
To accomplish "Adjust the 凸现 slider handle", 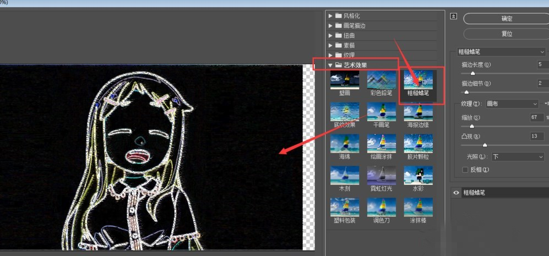I will point(485,145).
